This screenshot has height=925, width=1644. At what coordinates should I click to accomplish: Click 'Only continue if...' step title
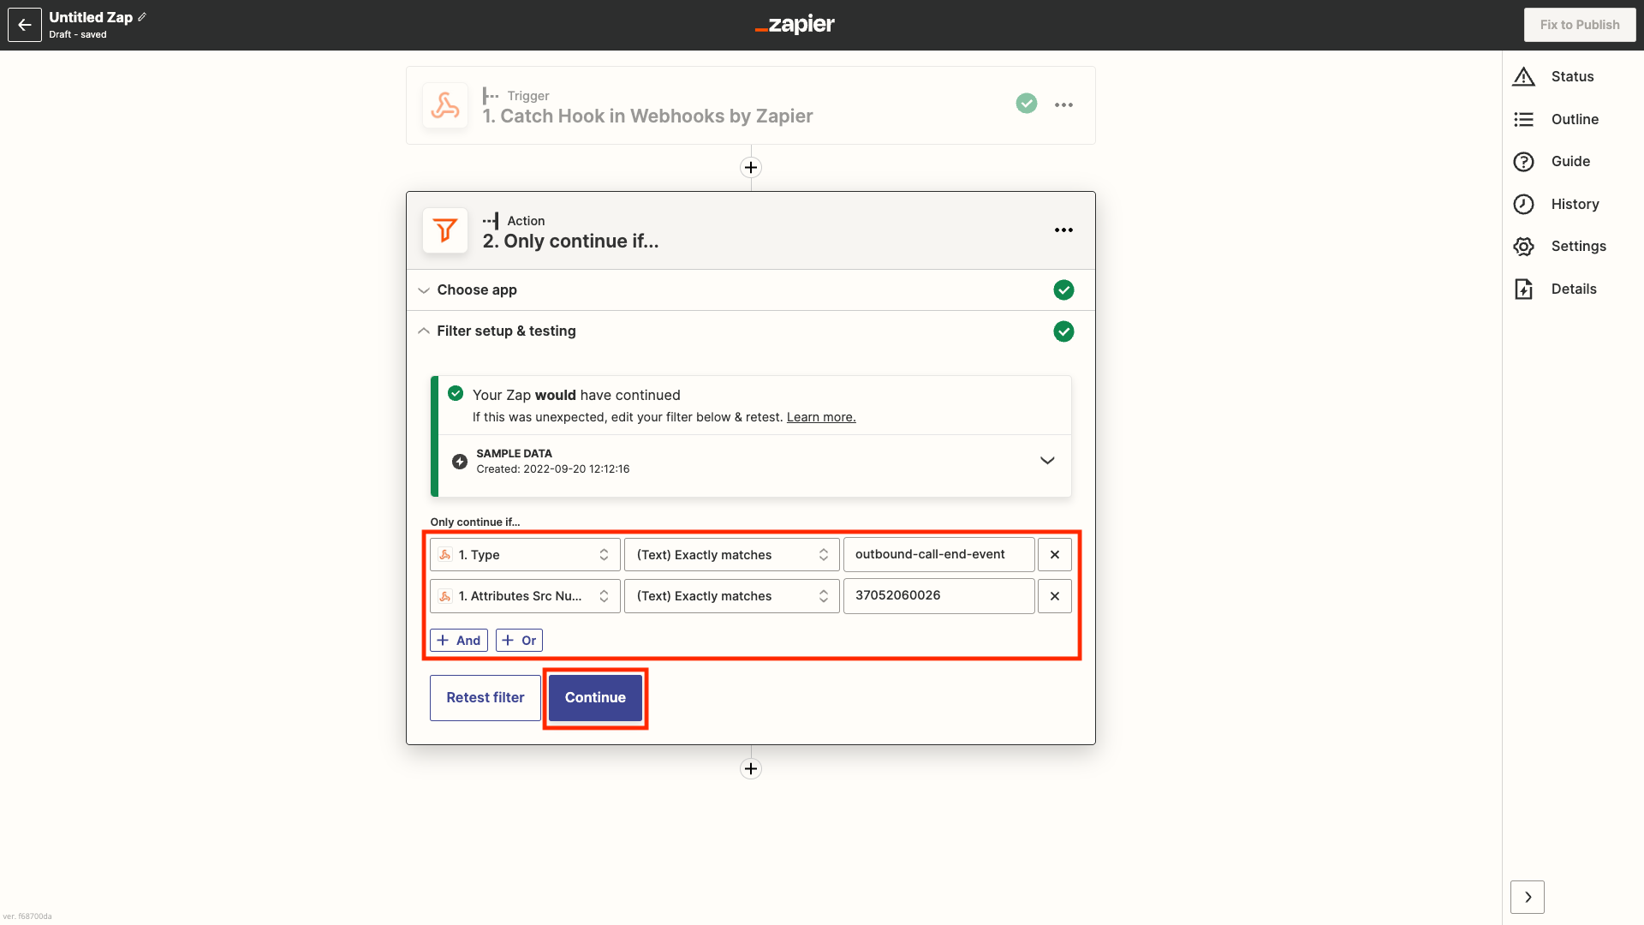(x=570, y=242)
